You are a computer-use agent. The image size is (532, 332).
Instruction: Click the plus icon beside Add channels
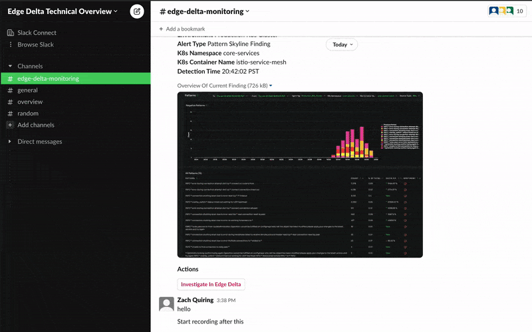click(10, 125)
